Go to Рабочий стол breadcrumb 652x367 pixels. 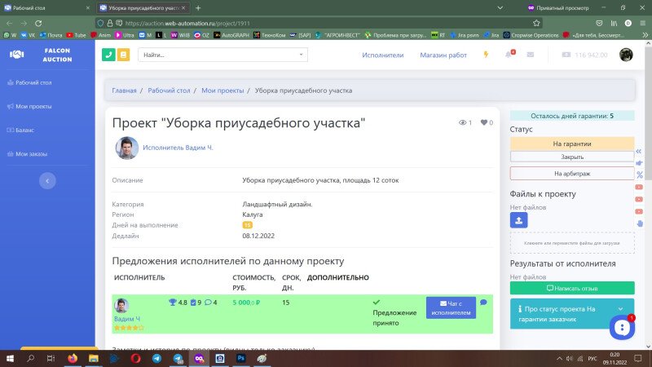(x=169, y=91)
